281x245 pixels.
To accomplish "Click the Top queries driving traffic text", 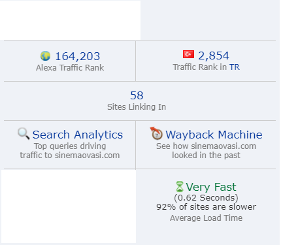I will point(70,151).
